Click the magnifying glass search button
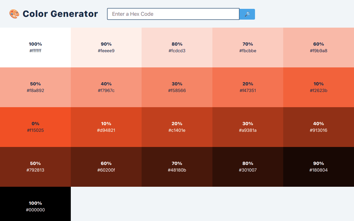The image size is (354, 221). point(247,14)
